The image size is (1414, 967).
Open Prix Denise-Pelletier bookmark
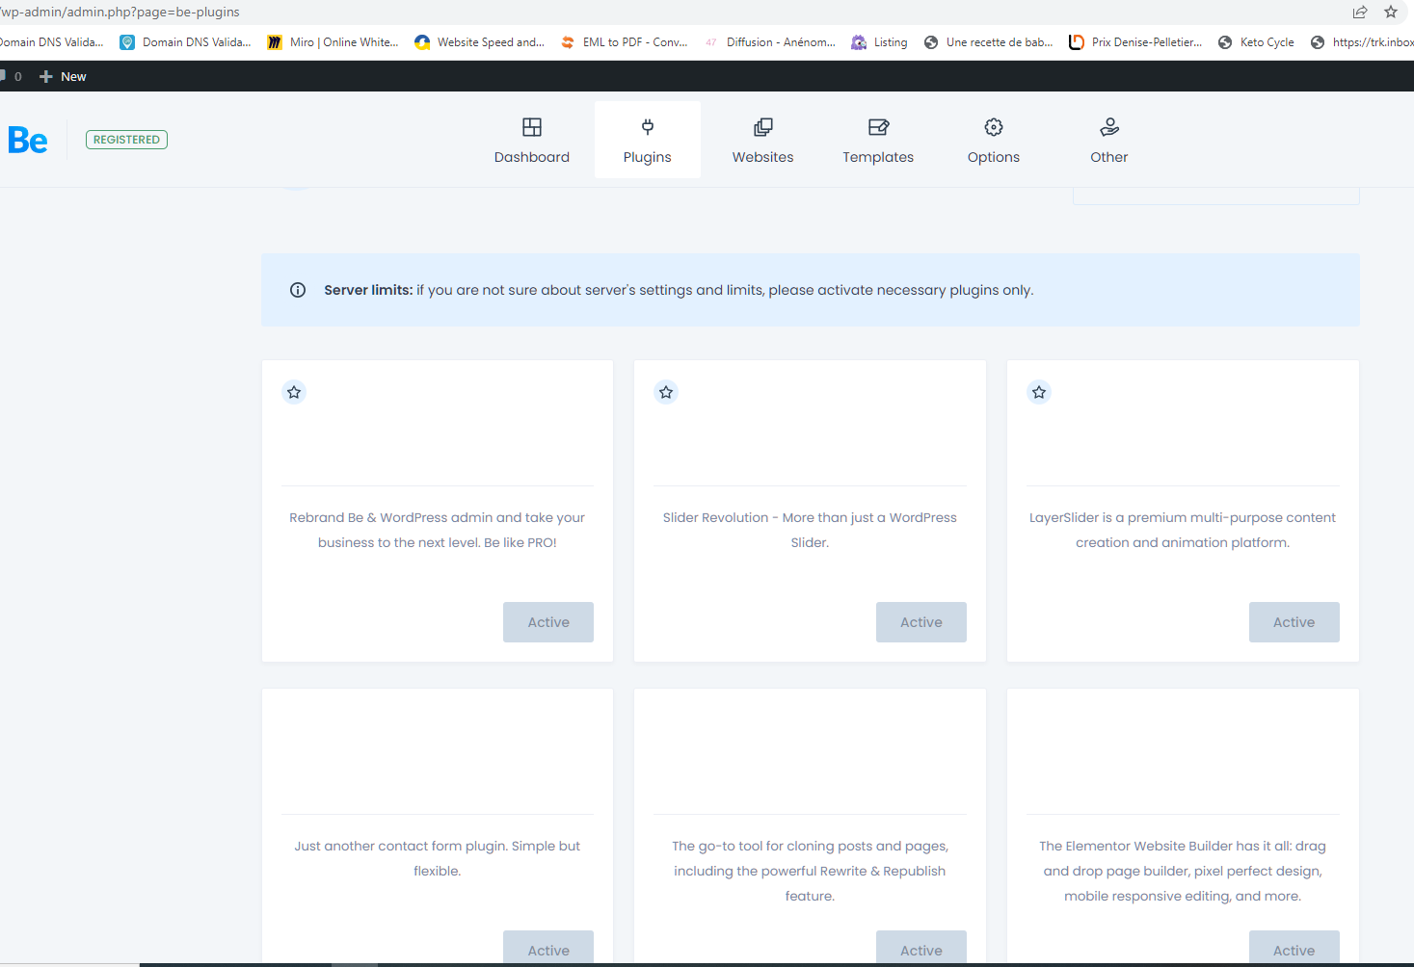click(1135, 42)
